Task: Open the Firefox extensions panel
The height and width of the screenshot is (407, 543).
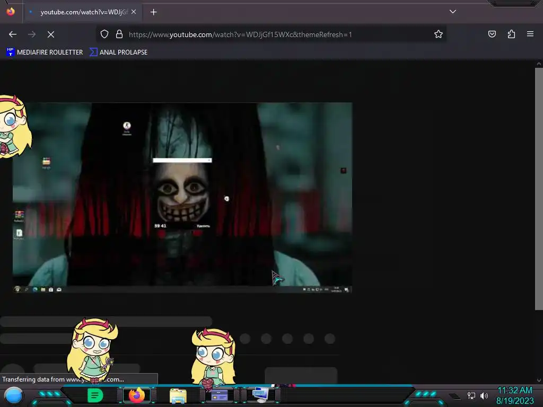Action: (x=511, y=34)
